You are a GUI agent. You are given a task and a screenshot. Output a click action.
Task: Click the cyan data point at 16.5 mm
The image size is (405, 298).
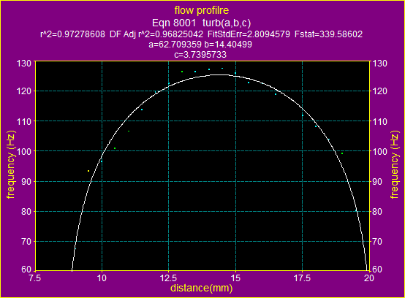pyautogui.click(x=276, y=94)
